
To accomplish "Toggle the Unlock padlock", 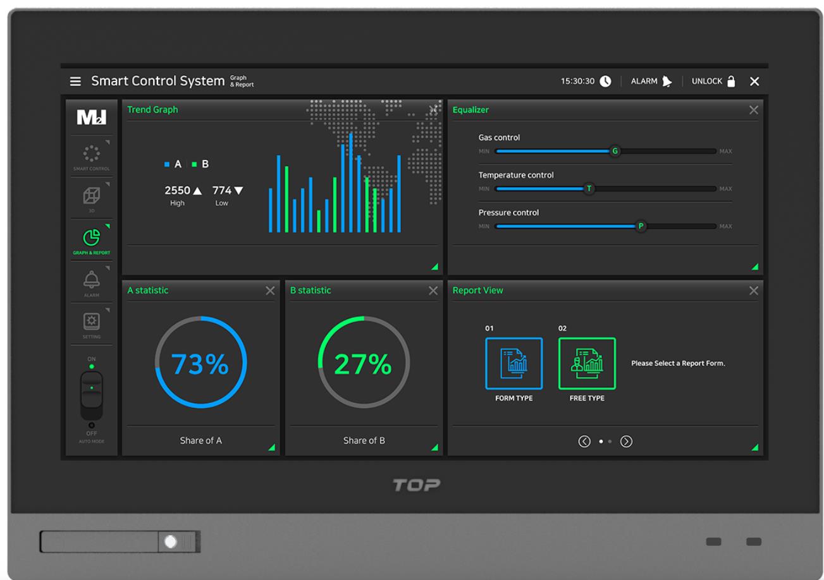I will click(x=731, y=82).
